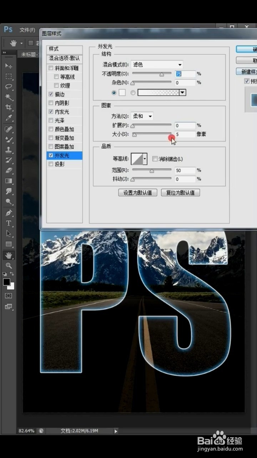
Task: Enable 光泽 checkbox
Action: pyautogui.click(x=51, y=121)
